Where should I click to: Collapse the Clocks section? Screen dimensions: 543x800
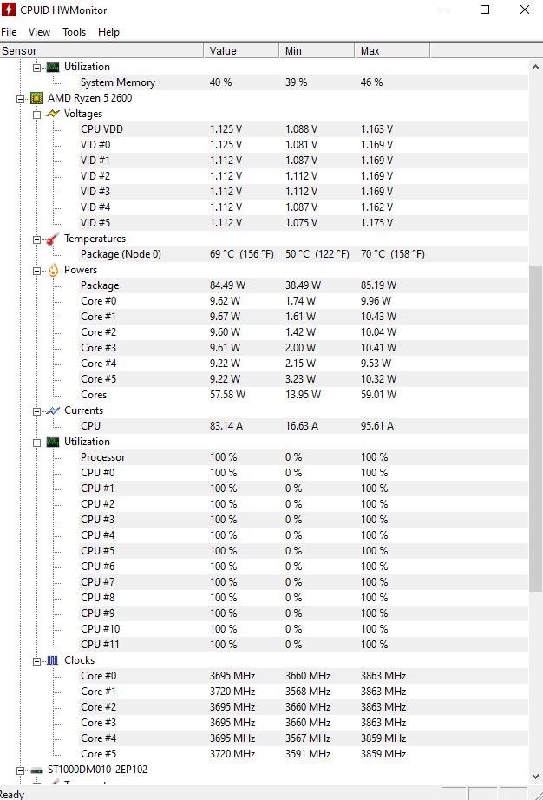click(x=36, y=659)
